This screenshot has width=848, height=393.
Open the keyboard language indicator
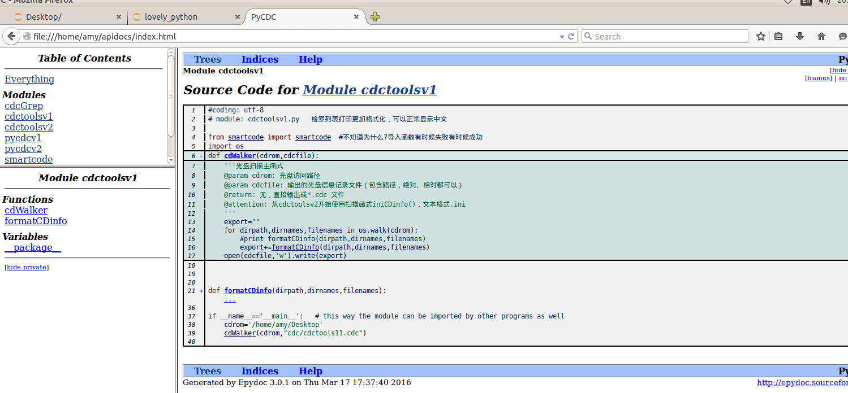(806, 2)
